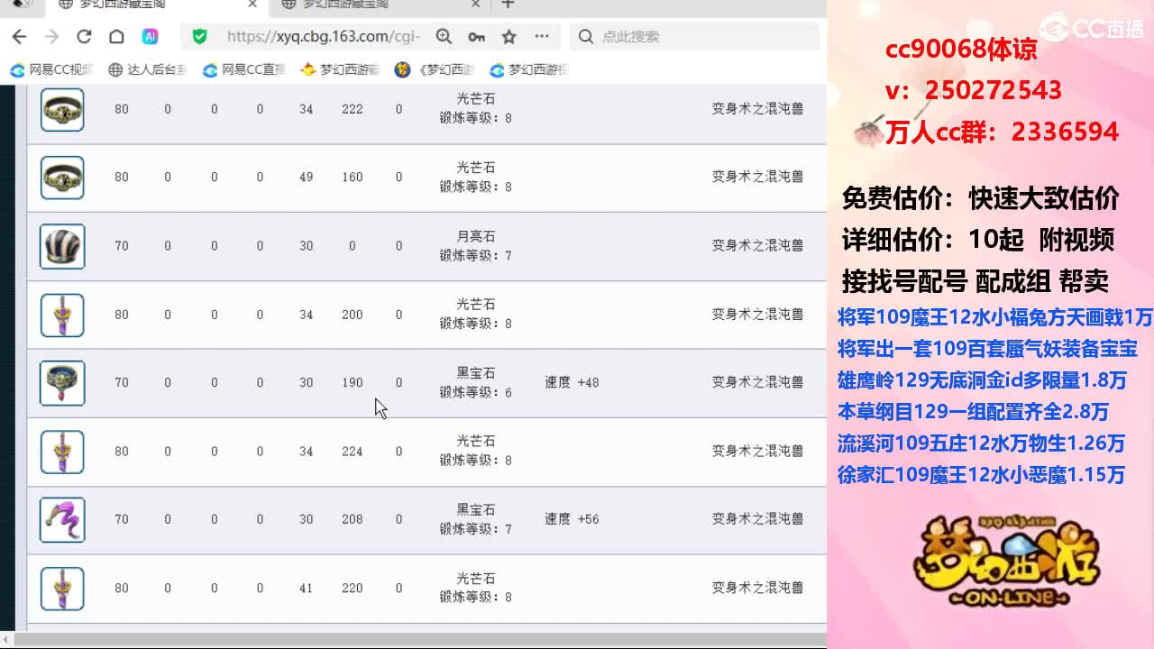Click the 月亮石 gem cell
The image size is (1154, 649).
click(x=476, y=236)
